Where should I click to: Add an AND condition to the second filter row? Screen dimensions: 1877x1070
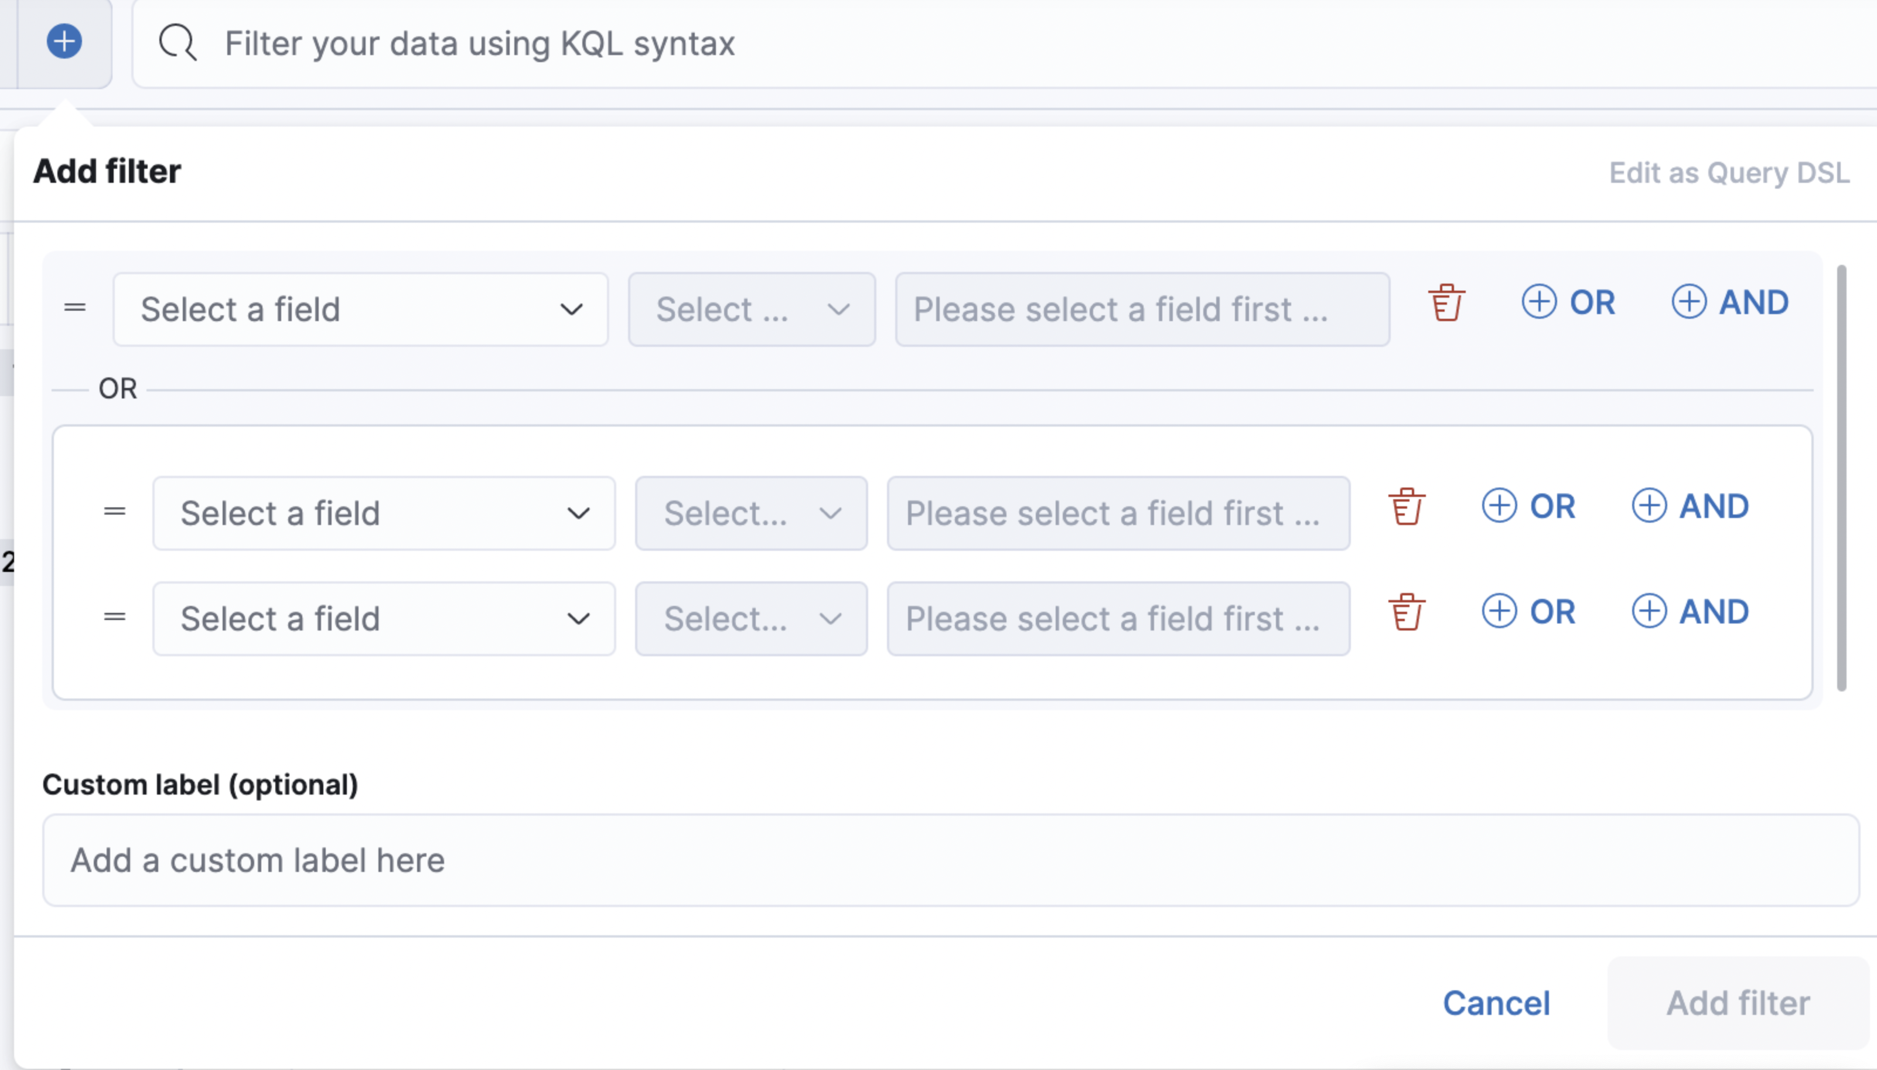pos(1690,506)
